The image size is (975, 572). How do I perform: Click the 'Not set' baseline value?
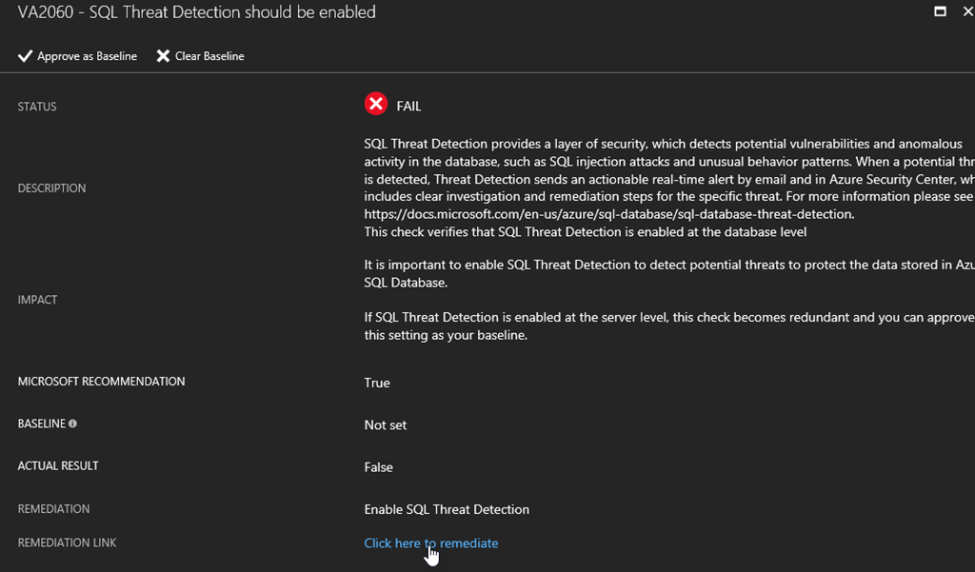pyautogui.click(x=385, y=425)
